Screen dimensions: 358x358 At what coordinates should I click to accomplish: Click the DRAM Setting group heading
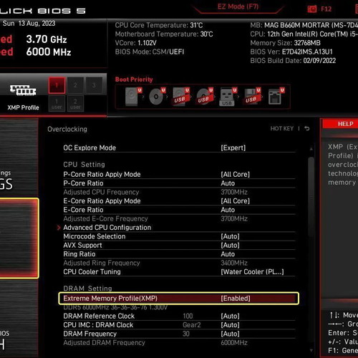pyautogui.click(x=87, y=289)
